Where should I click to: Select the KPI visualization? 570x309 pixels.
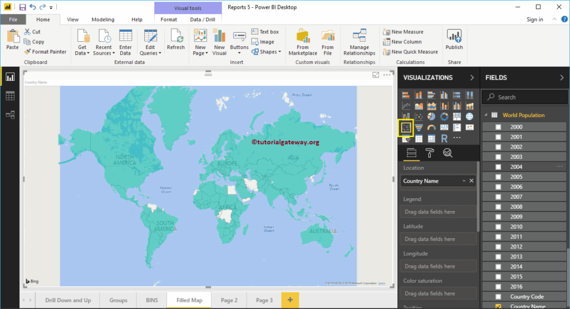[x=470, y=127]
